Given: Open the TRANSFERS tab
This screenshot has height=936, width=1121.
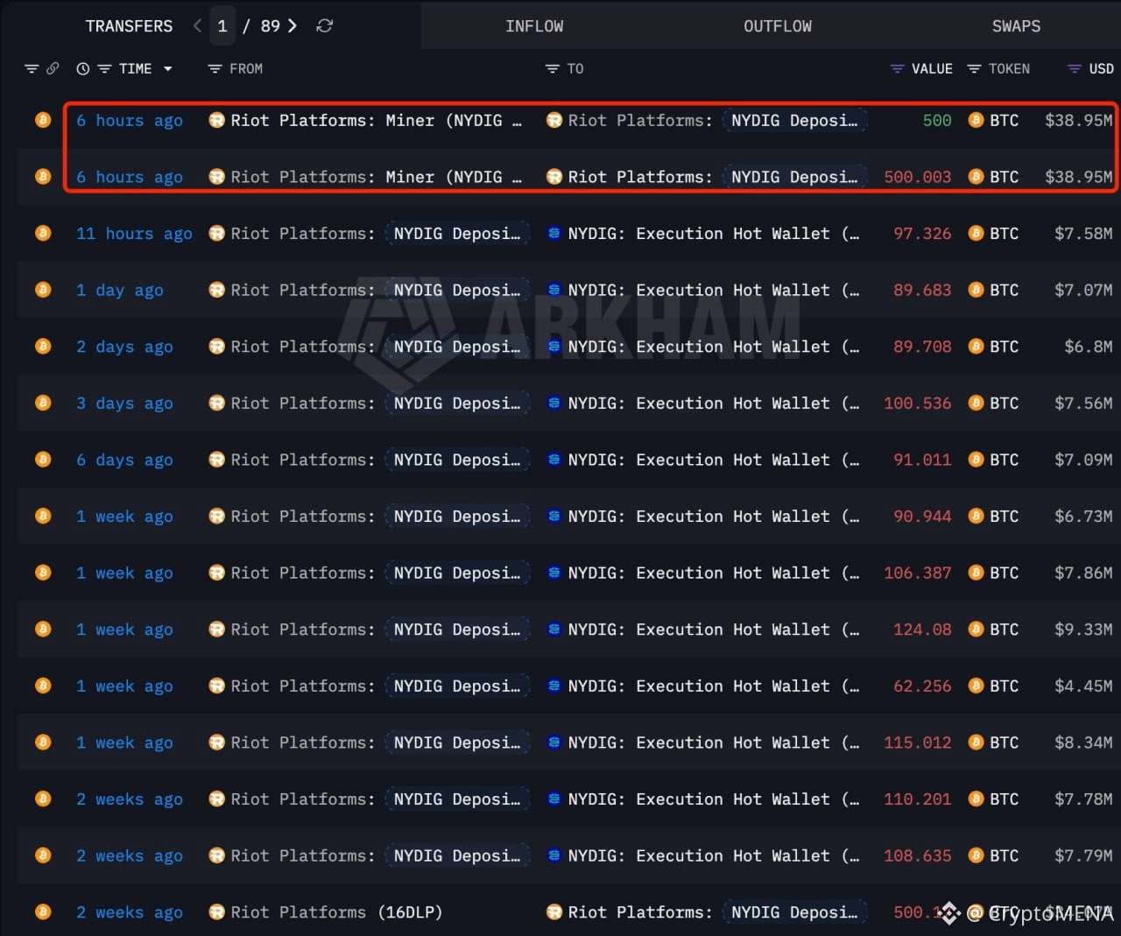Looking at the screenshot, I should [x=129, y=26].
